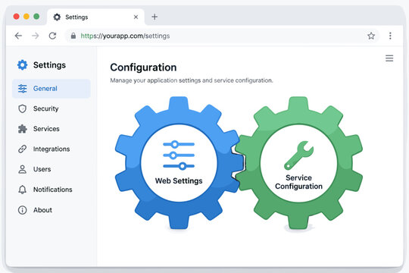Click the lock icon in address bar

tap(73, 36)
